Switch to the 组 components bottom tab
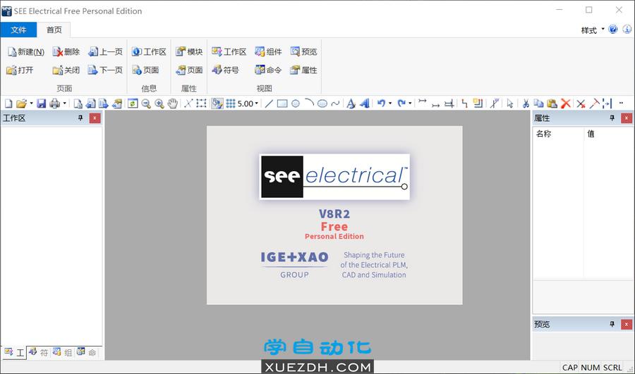This screenshot has height=374, width=635. point(62,352)
